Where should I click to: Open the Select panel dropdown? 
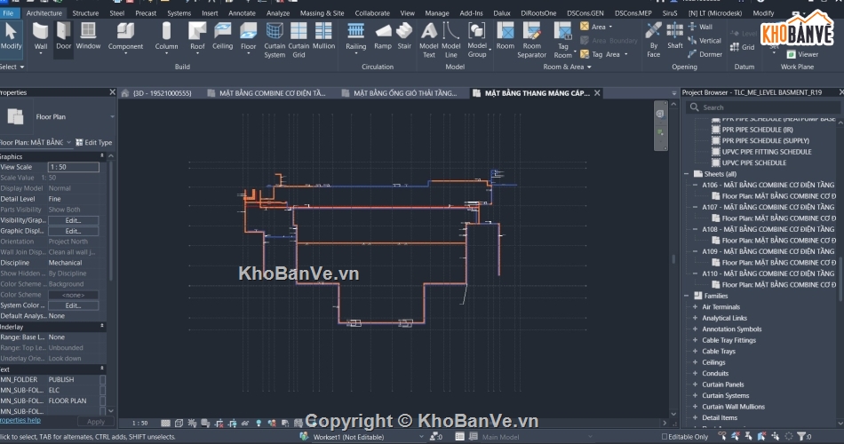[12, 67]
